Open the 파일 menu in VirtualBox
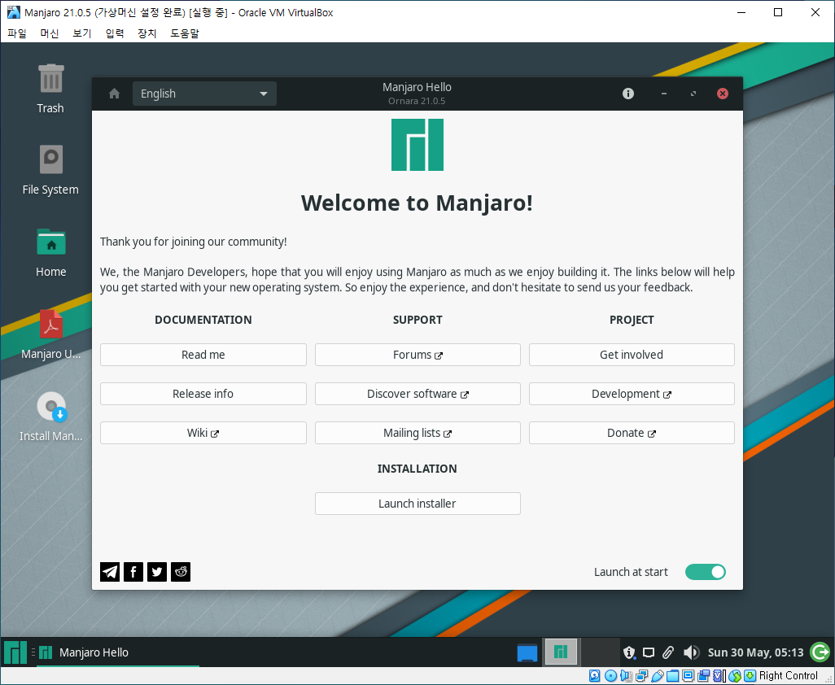The image size is (835, 685). [17, 33]
